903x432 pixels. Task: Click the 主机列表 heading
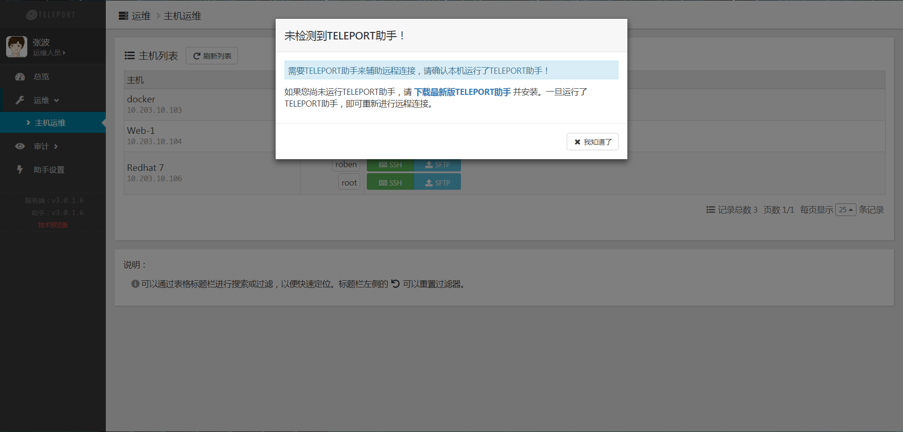(x=158, y=56)
